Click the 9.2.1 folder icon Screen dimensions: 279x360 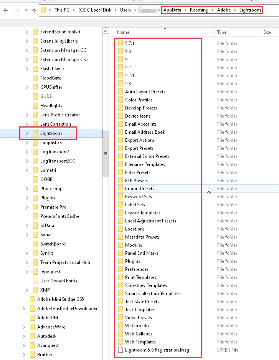pos(121,76)
